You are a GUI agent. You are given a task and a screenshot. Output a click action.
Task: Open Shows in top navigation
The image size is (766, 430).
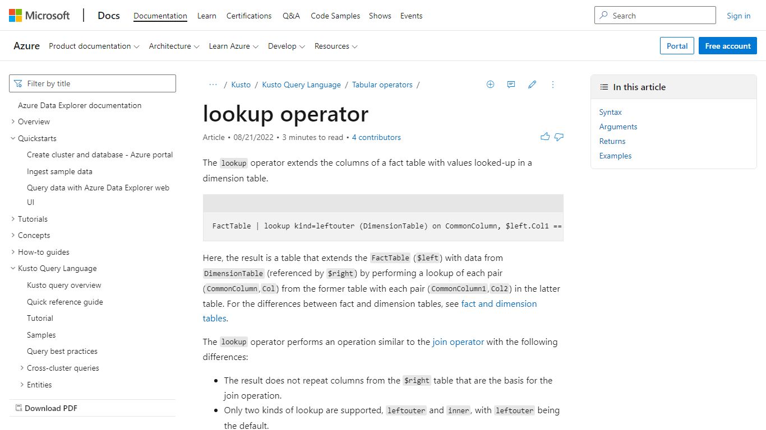click(x=380, y=16)
